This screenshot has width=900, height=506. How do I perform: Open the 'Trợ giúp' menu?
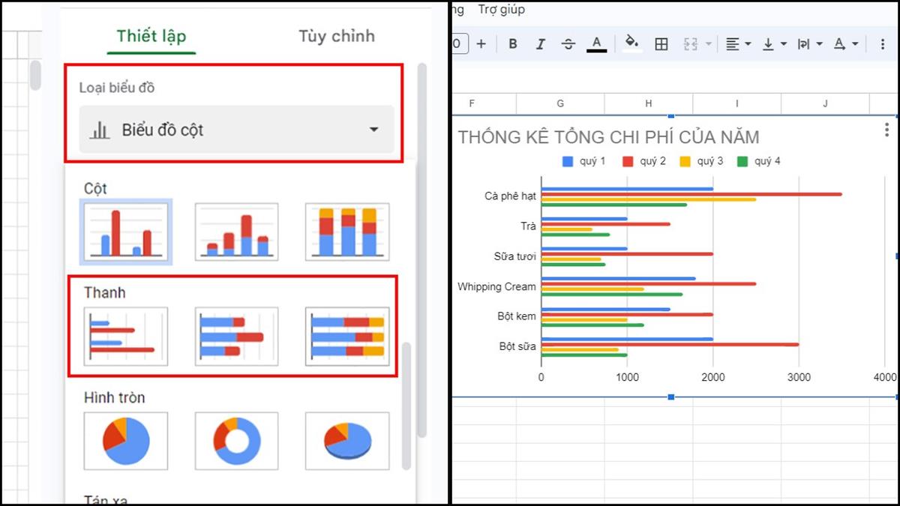click(501, 10)
